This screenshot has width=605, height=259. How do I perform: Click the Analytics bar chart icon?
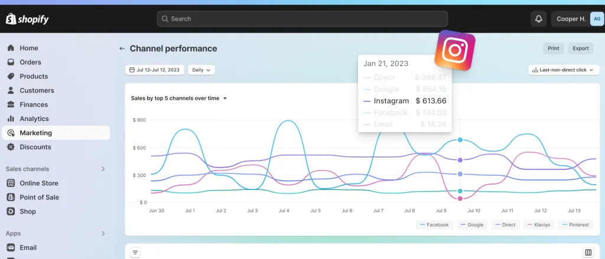pos(11,119)
